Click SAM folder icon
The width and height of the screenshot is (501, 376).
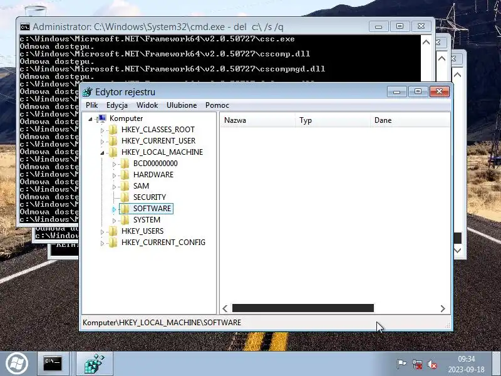(x=125, y=185)
